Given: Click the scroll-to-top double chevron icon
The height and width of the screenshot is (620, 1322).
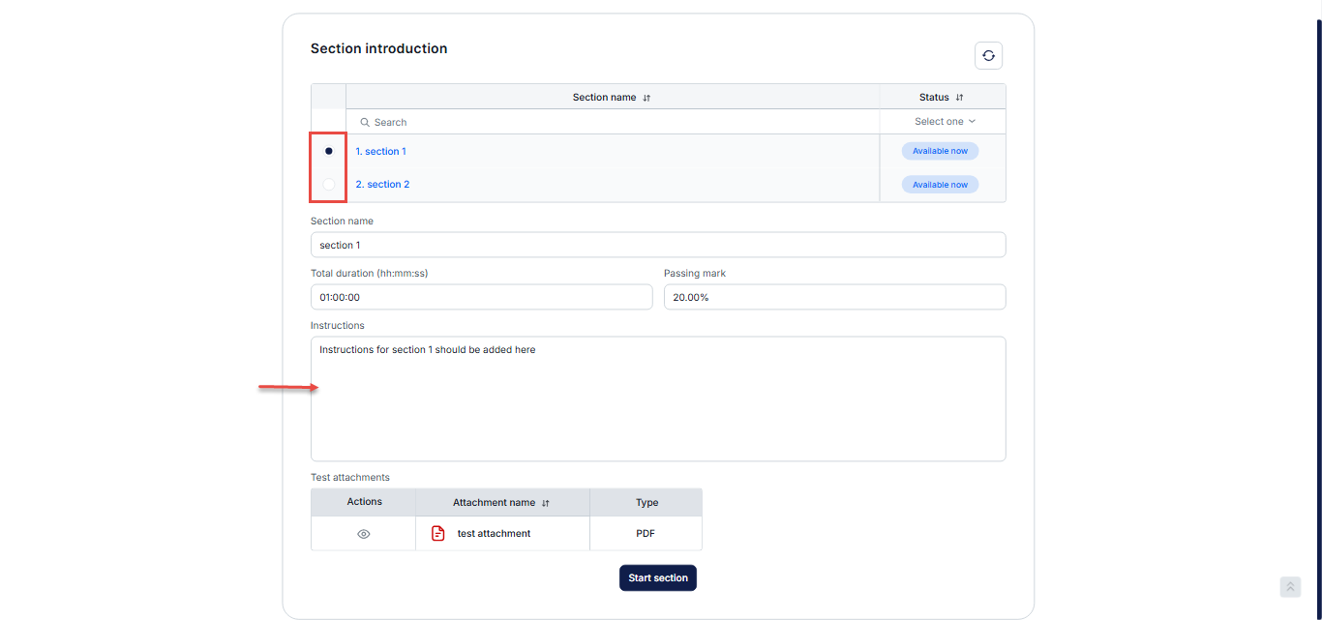Looking at the screenshot, I should 1290,587.
